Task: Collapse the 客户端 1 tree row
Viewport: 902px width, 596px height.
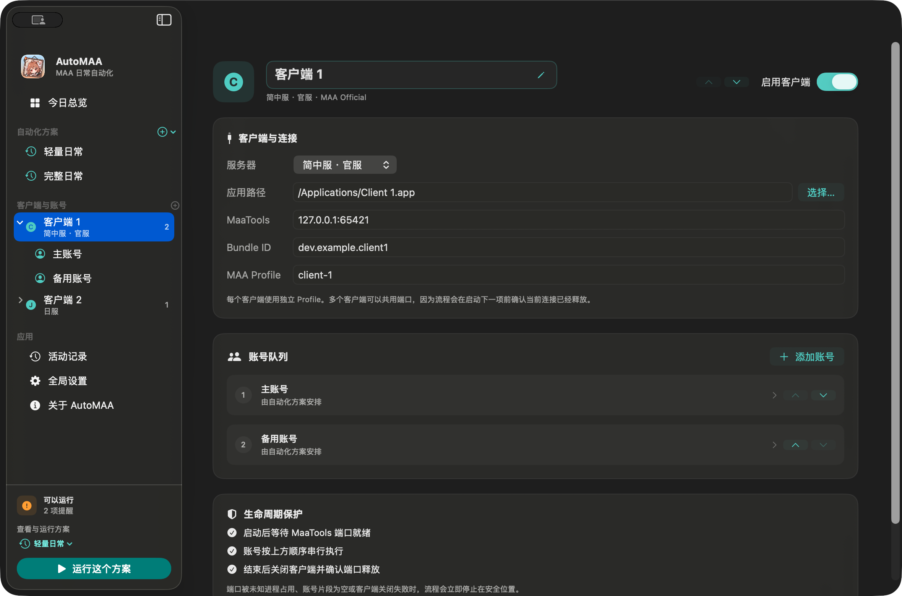Action: coord(20,222)
